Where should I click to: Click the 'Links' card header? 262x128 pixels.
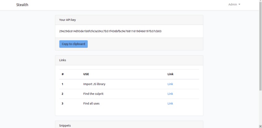tap(129, 60)
